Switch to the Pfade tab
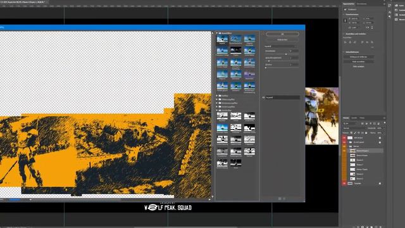The height and width of the screenshot is (228, 405). (362, 118)
